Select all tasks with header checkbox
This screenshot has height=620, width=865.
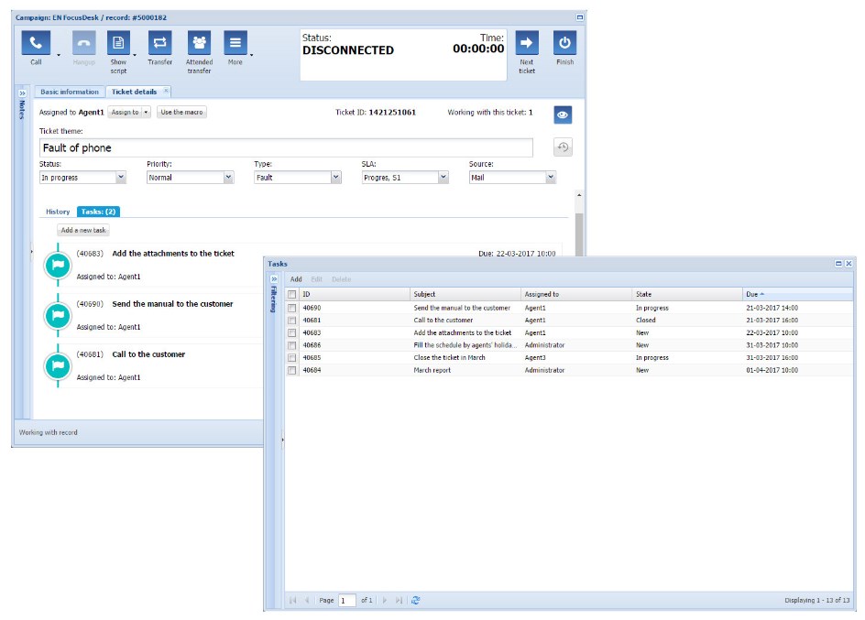click(x=292, y=295)
